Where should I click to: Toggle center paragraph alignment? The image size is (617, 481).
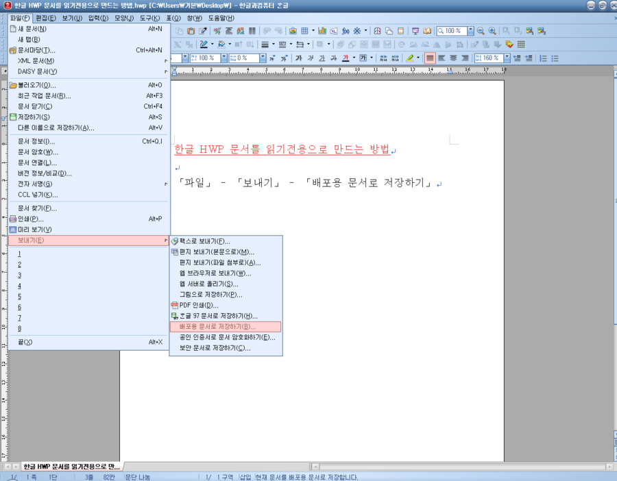pyautogui.click(x=453, y=58)
